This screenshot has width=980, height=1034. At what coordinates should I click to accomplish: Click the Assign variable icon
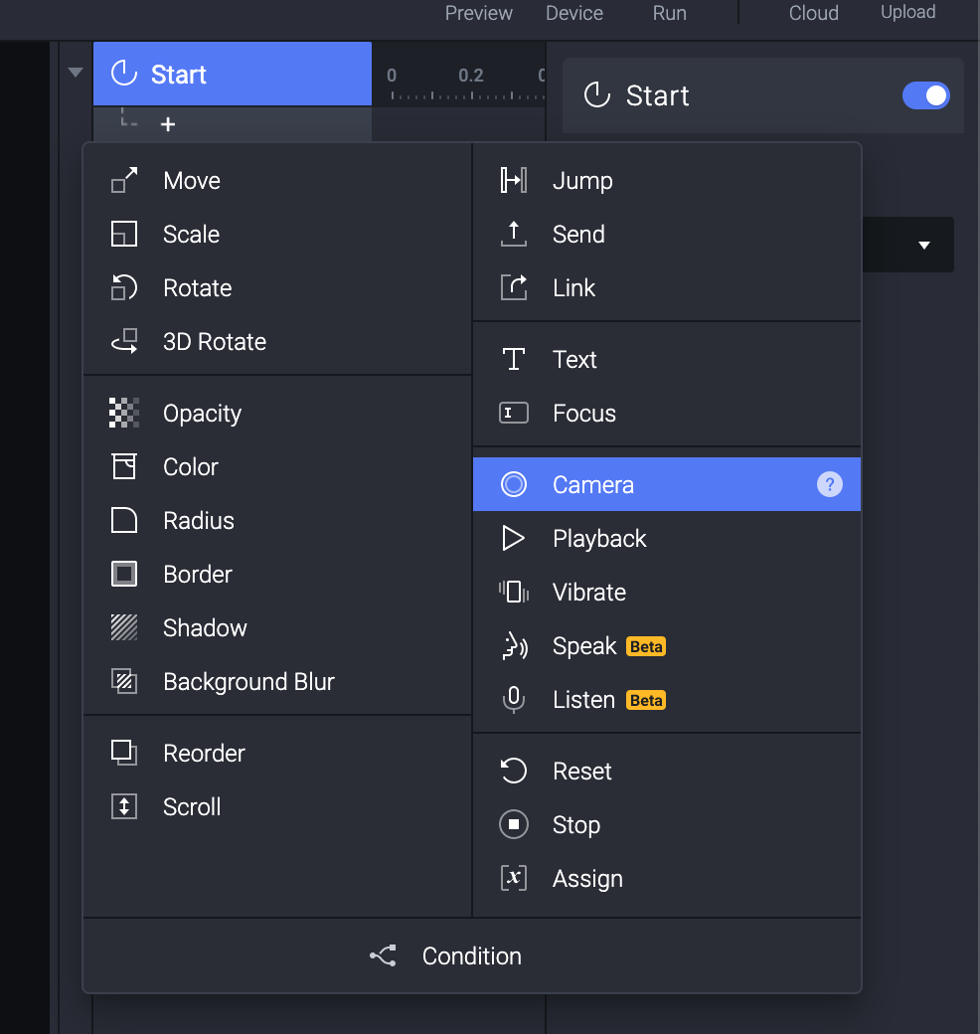click(x=513, y=879)
